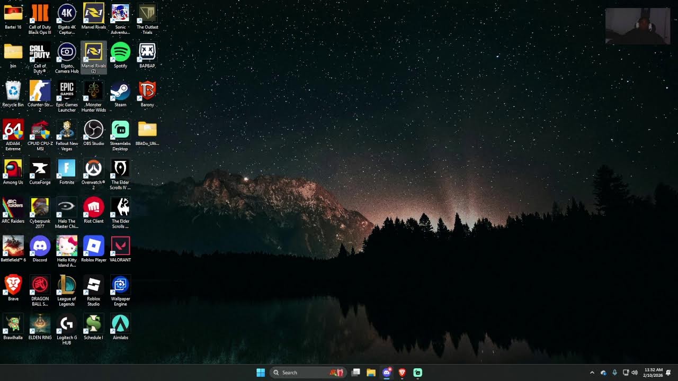Open Task View from the taskbar
The height and width of the screenshot is (381, 678).
click(356, 373)
